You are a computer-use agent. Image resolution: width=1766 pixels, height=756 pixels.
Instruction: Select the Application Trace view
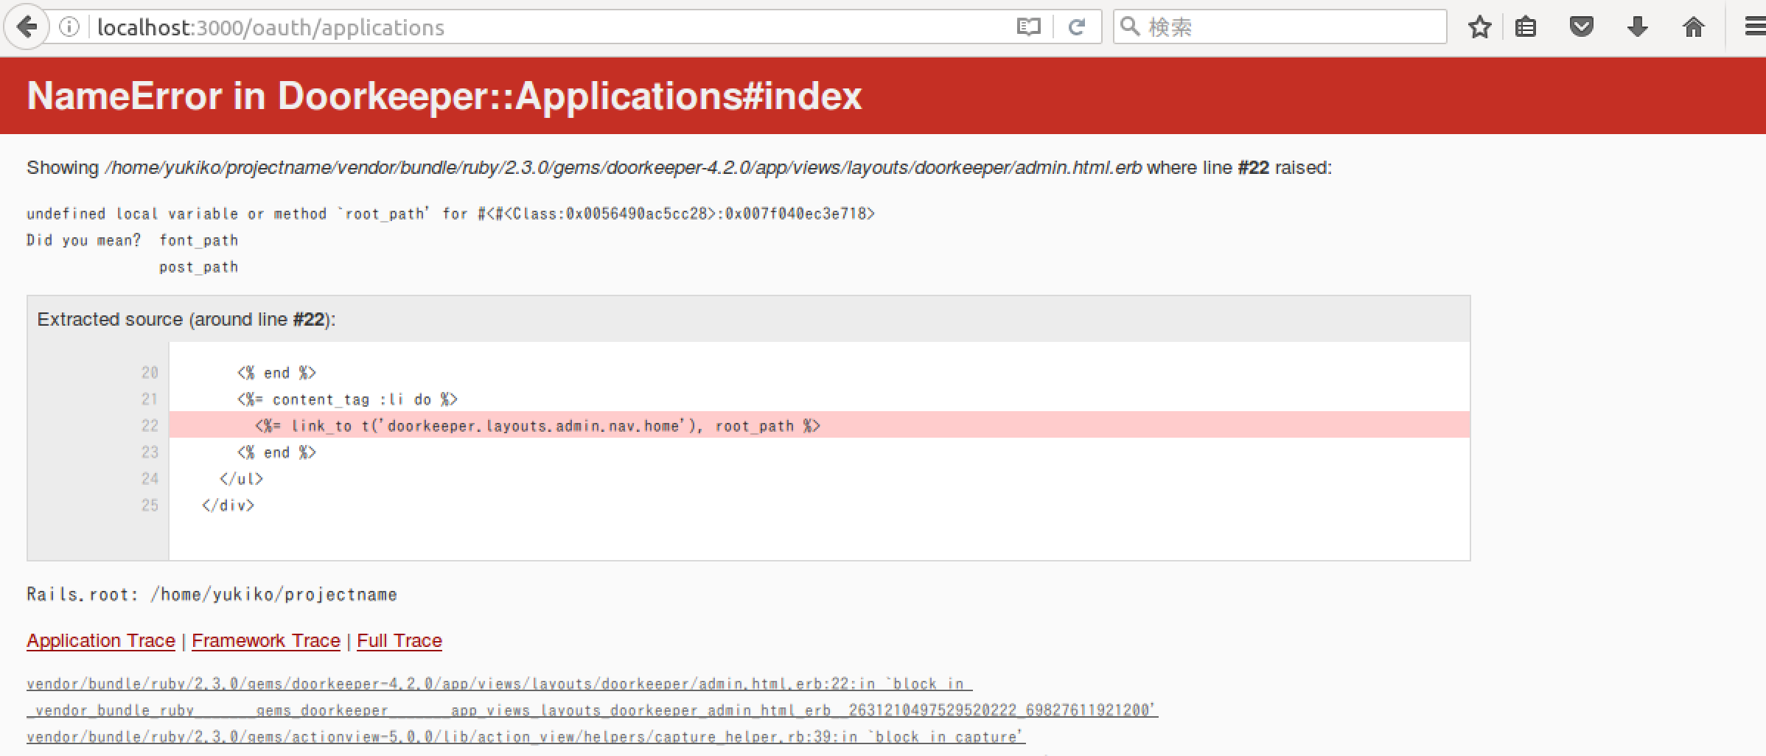click(x=100, y=640)
